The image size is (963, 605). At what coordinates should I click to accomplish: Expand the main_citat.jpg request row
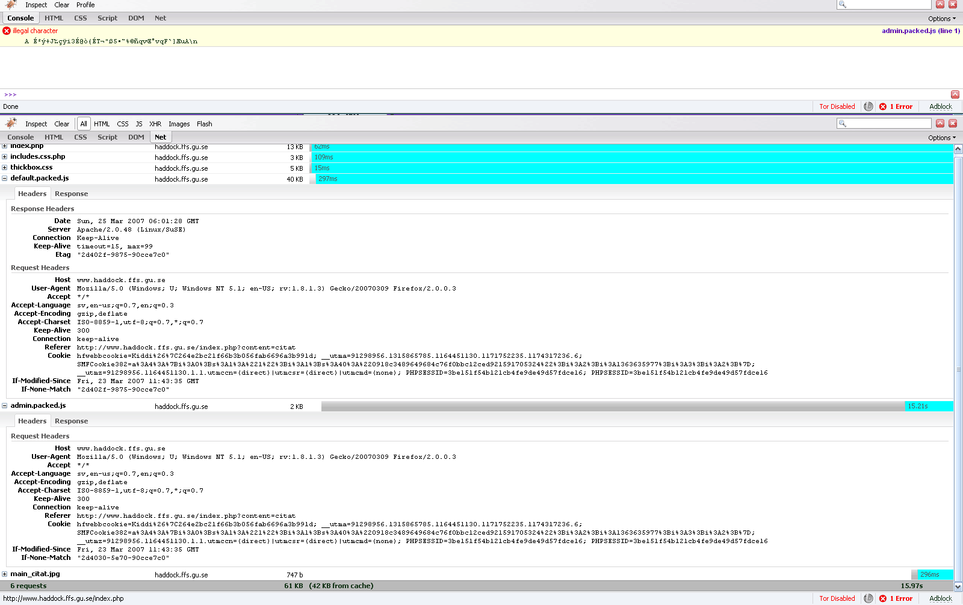click(5, 574)
